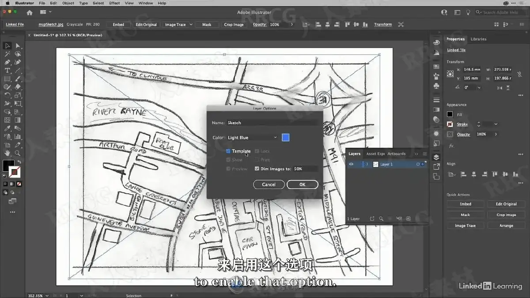Toggle the Print checkbox in Layer Options
Viewport: 530px width, 298px height.
[x=257, y=160]
